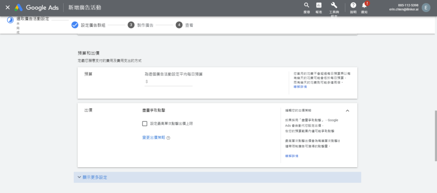437x193 pixels.
Task: Click the 變更出價策略 link
Action: coord(154,137)
